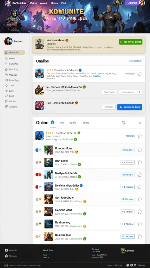The image size is (150, 268).
Task: Star the Tdontloon Ontof row
Action: click(140, 136)
